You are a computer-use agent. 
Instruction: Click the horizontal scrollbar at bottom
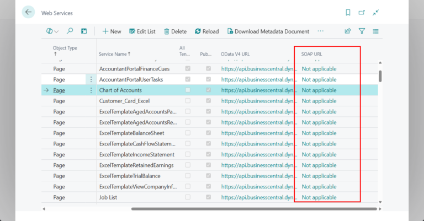254,209
